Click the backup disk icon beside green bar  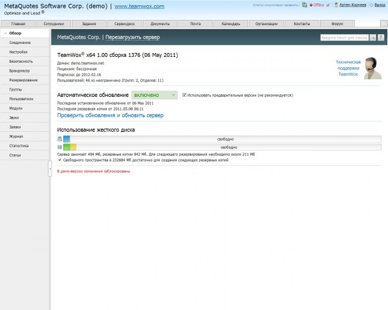[59, 147]
